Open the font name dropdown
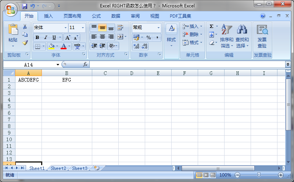Screen dimensions: 294x182 [x=65, y=28]
